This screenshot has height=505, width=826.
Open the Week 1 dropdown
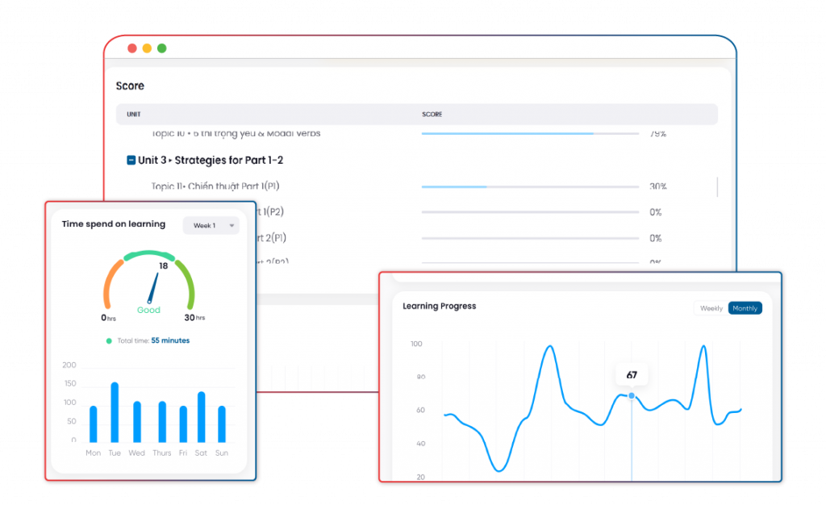coord(211,226)
